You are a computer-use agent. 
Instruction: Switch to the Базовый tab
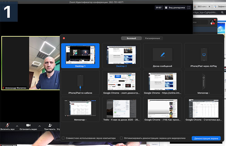point(131,38)
